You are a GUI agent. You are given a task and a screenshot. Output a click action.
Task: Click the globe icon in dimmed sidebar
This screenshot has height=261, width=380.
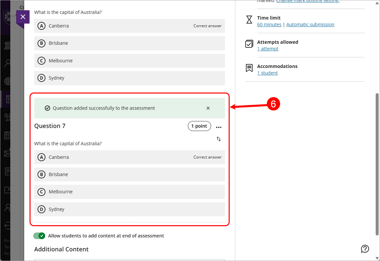8,81
